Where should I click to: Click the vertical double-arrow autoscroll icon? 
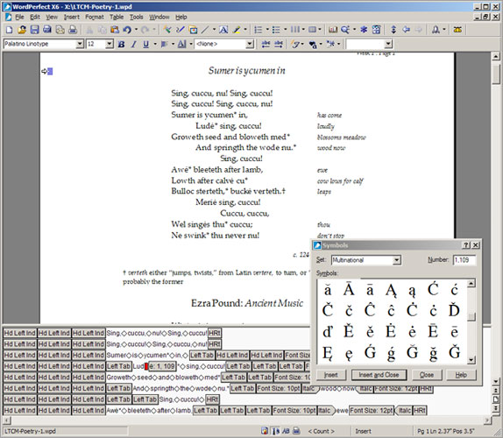click(x=393, y=30)
